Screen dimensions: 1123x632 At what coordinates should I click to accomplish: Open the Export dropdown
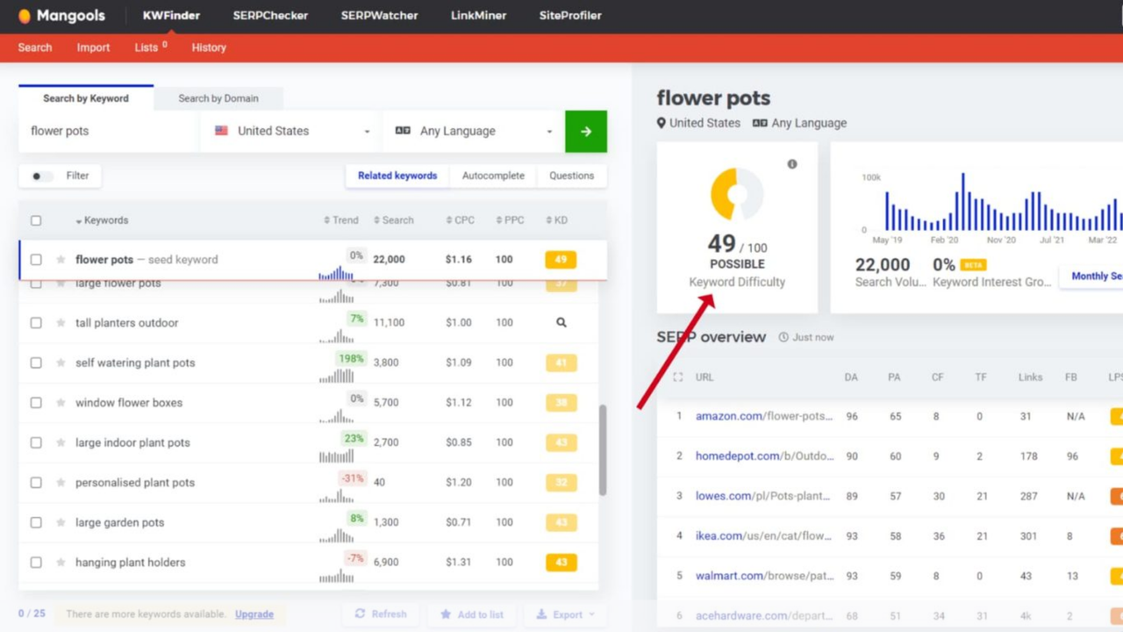(566, 614)
